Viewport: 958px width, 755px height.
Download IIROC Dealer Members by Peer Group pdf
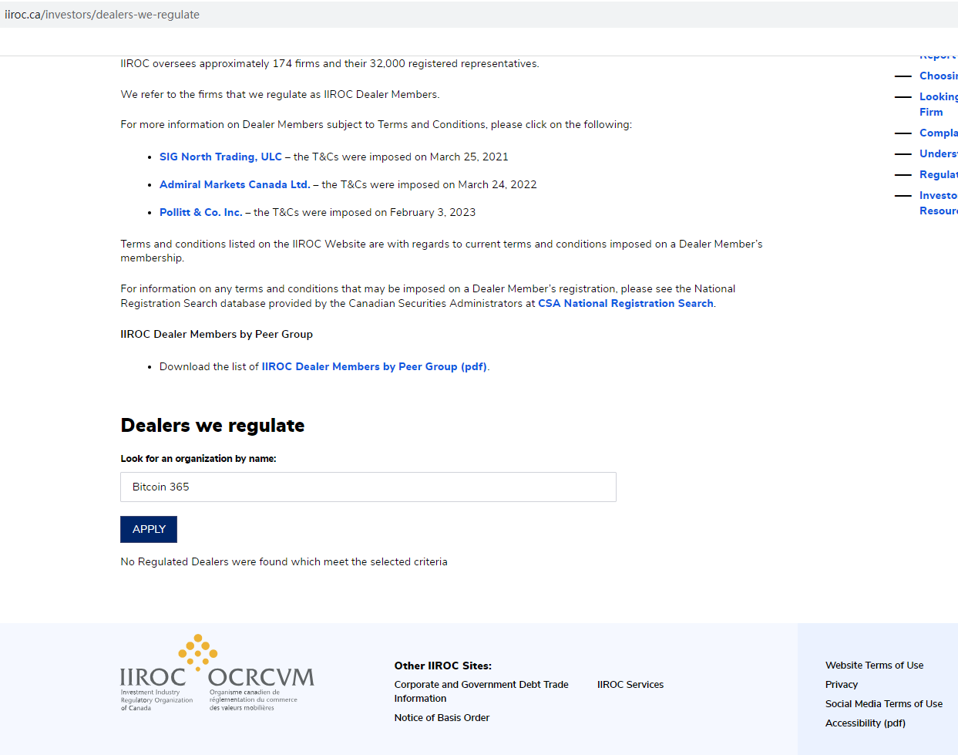click(373, 366)
